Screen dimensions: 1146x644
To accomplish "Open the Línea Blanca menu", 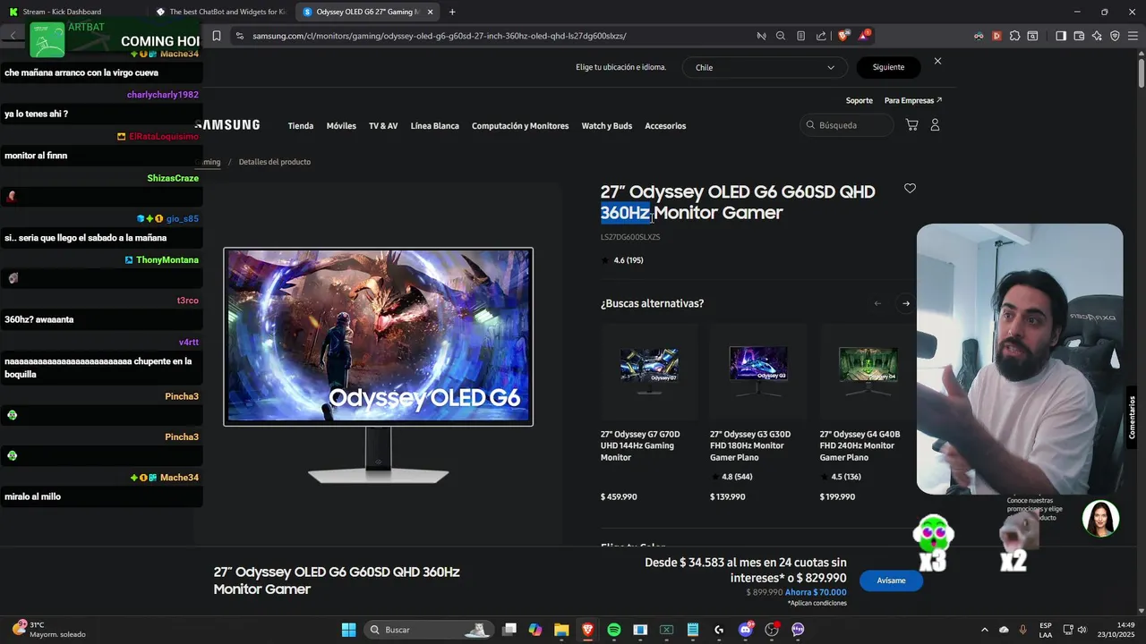I will [x=435, y=126].
